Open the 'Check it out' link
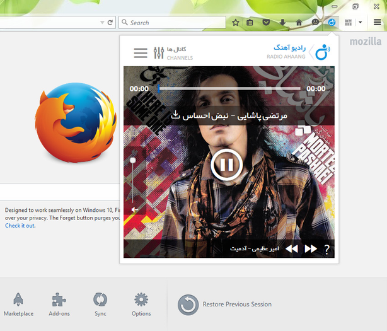Screen dimensions: 387x331 (20, 226)
